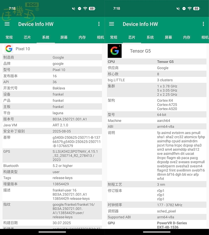Tap the 版本号 BD3A.250721.001.A1 row

pos(52,119)
